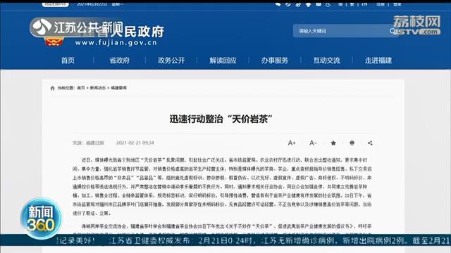Image resolution: width=451 pixels, height=253 pixels.
Task: Switch site to Simplified Chinese (简)
Action: coord(340,4)
